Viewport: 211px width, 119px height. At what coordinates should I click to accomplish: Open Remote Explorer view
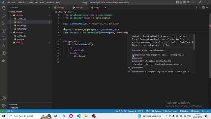4,38
